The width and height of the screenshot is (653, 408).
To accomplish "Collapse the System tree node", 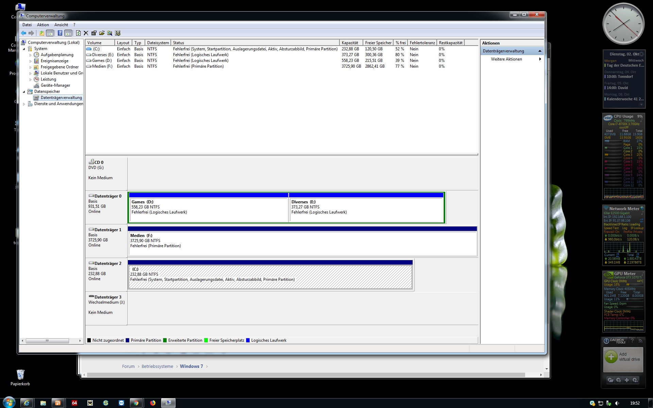I will click(x=24, y=49).
